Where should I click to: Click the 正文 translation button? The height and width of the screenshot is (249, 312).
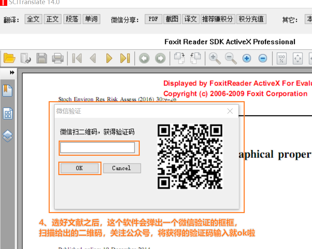pos(52,19)
